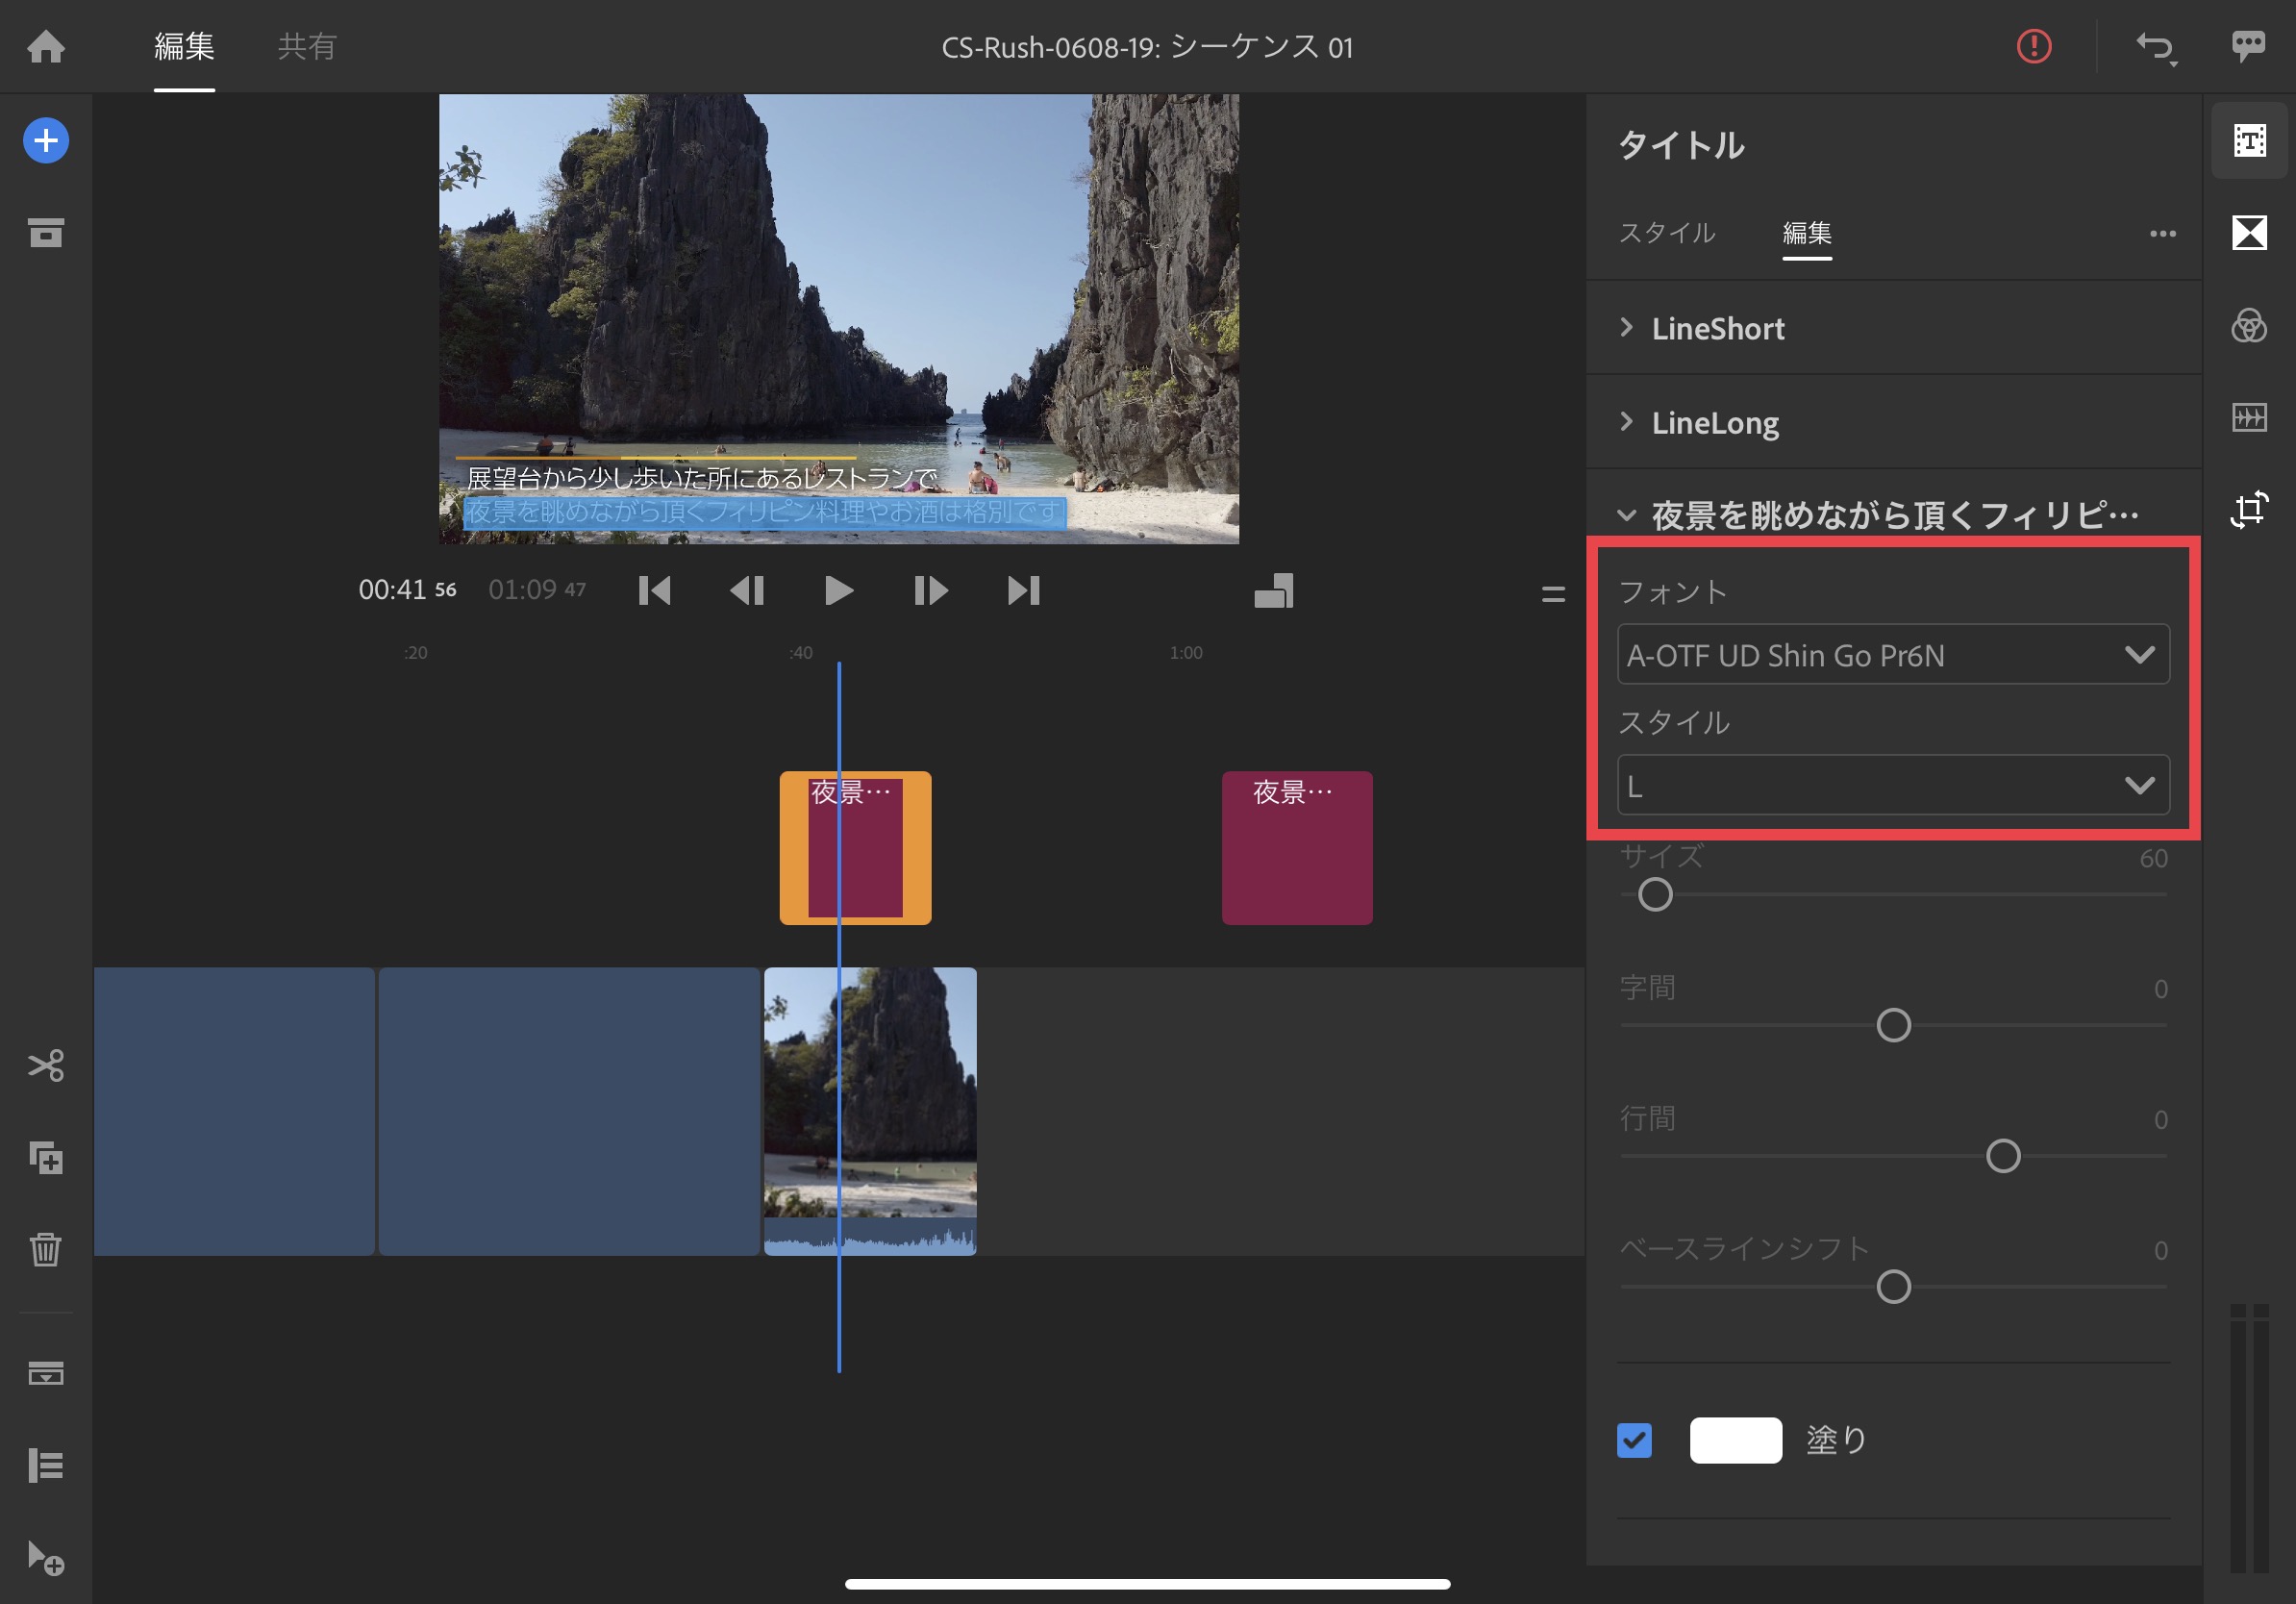Image resolution: width=2296 pixels, height=1604 pixels.
Task: Select the second 夜景 title clip
Action: pyautogui.click(x=1296, y=848)
